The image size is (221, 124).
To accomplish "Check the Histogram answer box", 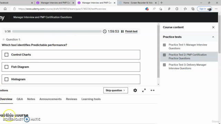I will pos(7,79).
